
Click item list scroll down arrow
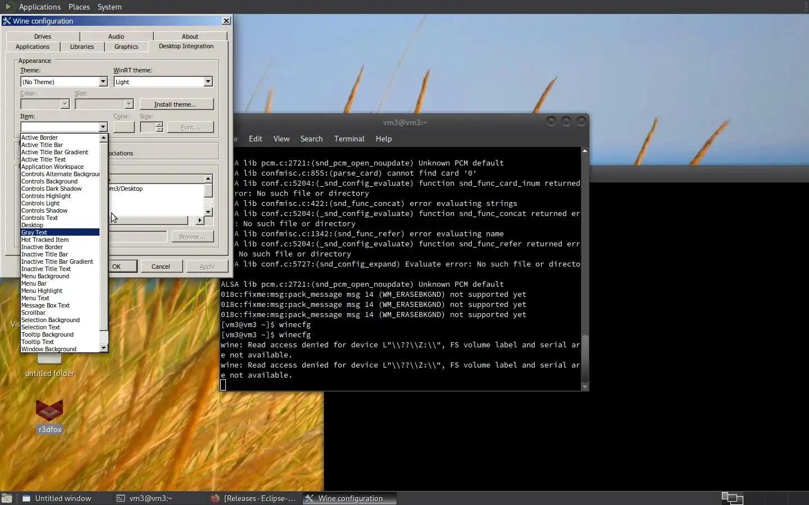[x=103, y=348]
